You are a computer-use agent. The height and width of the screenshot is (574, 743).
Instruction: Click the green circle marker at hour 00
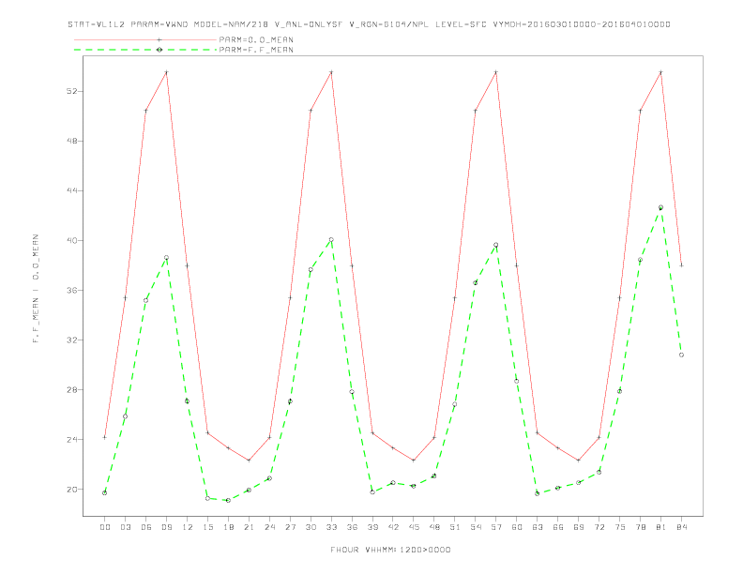coord(105,493)
